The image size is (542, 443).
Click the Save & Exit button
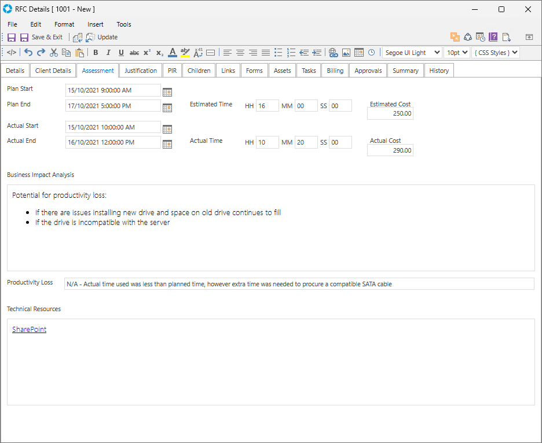pyautogui.click(x=41, y=37)
